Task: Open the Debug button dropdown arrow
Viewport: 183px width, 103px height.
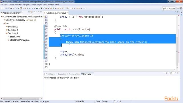Action: tap(35, 8)
